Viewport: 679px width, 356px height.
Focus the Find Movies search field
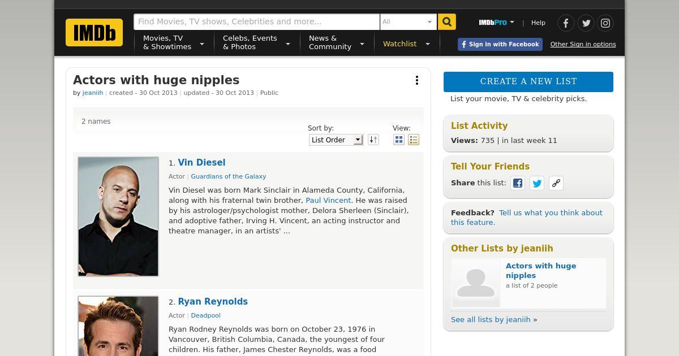(256, 22)
